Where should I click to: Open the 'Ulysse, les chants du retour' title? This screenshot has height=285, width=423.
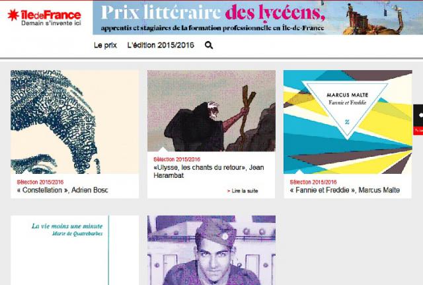(209, 171)
